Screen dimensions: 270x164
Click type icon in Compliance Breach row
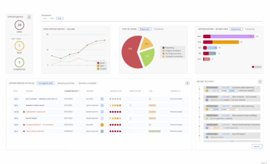[150, 125]
